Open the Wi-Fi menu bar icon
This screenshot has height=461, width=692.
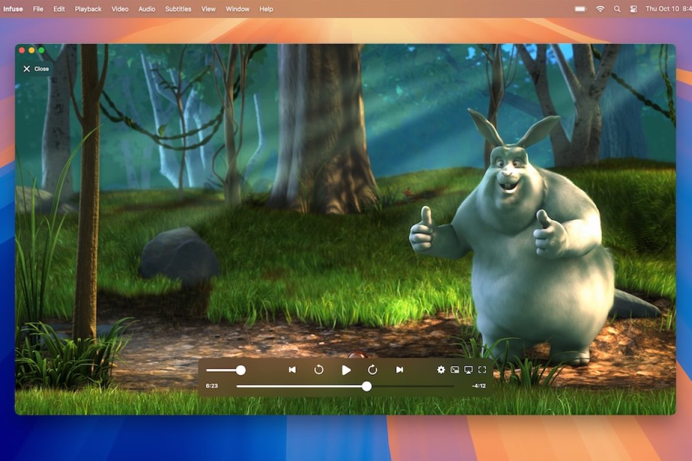[600, 9]
